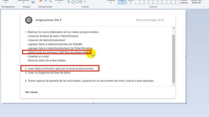Viewport: 209px width, 117px height.
Task: Click the Asignaciones Dia 3 title
Action: (49, 20)
